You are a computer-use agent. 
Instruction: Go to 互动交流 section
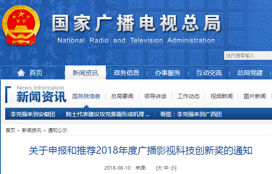coord(209,73)
